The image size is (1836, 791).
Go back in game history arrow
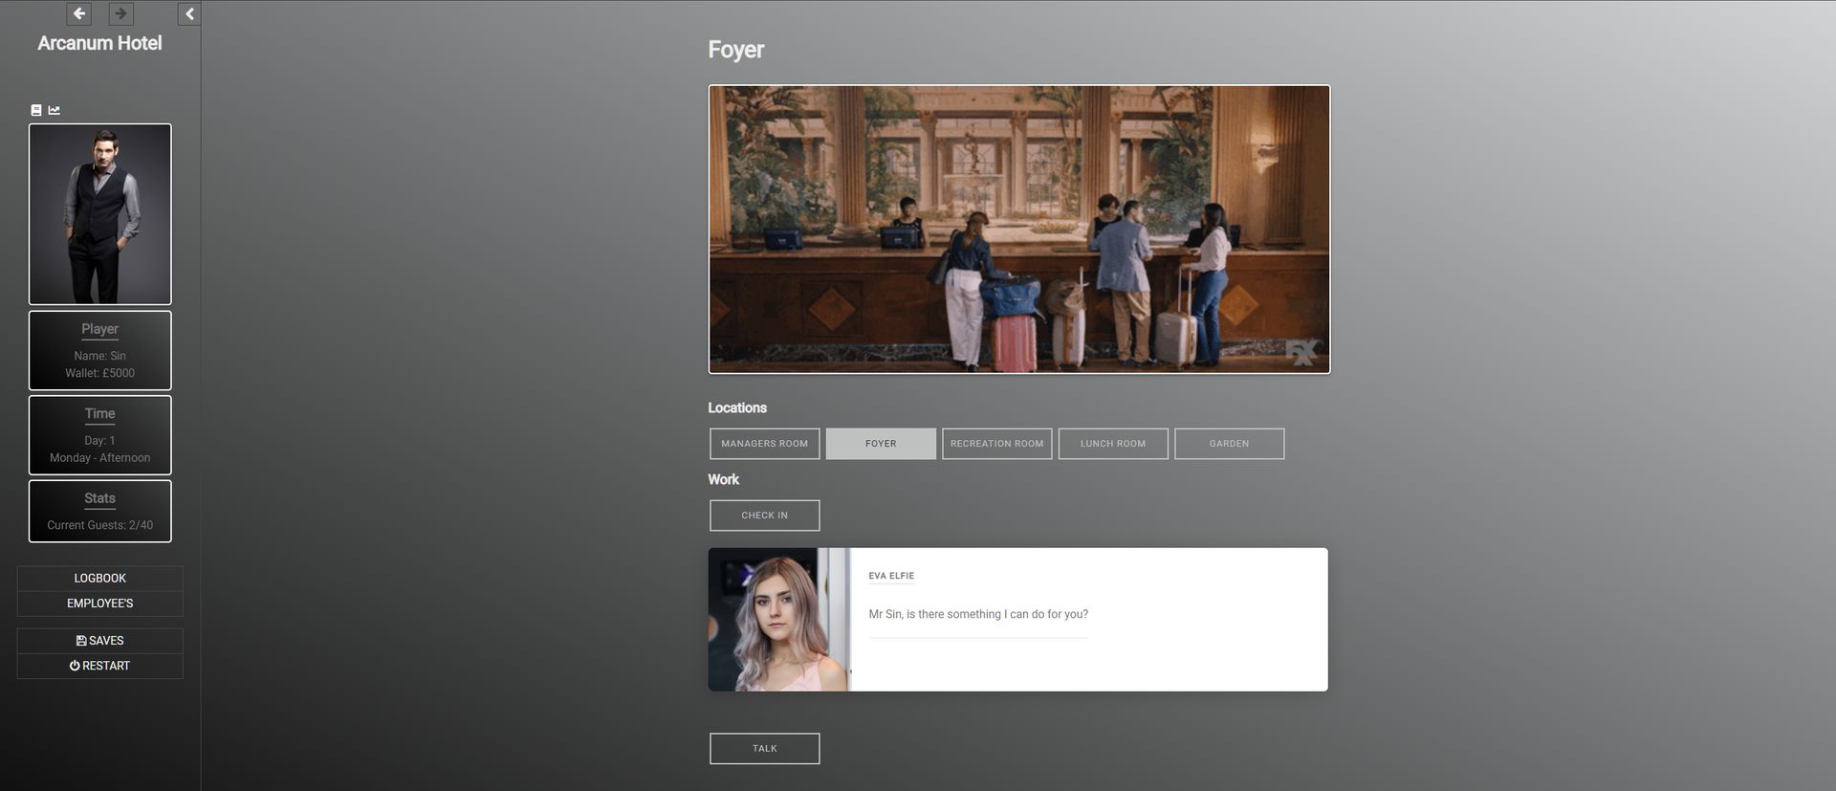coord(79,13)
